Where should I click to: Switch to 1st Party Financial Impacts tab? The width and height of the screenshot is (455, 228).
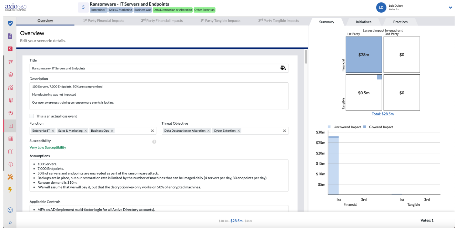click(x=104, y=21)
